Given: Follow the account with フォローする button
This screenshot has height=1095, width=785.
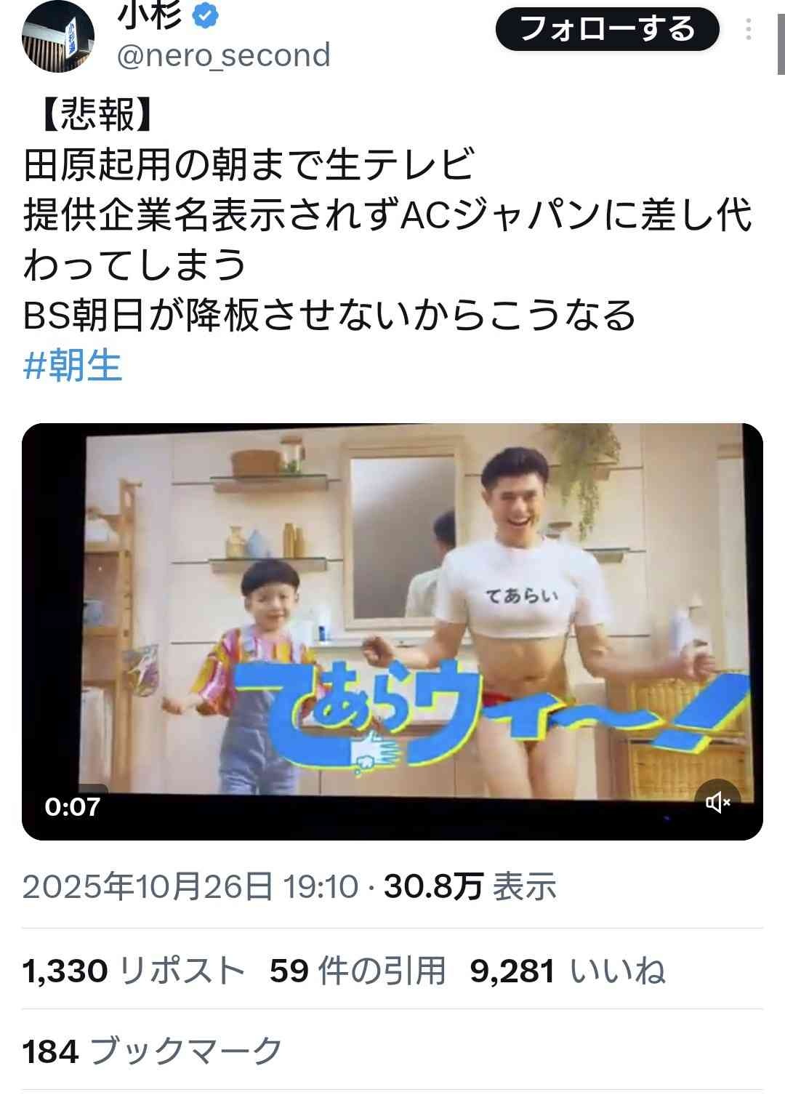Looking at the screenshot, I should point(607,29).
